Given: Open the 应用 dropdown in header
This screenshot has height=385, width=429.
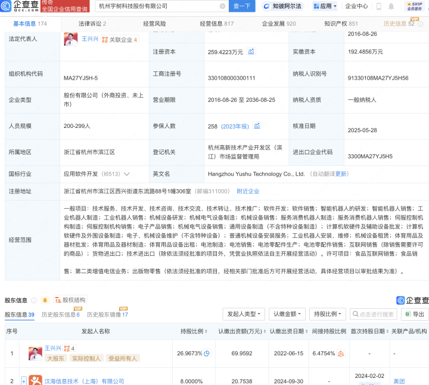Looking at the screenshot, I should pos(325,6).
